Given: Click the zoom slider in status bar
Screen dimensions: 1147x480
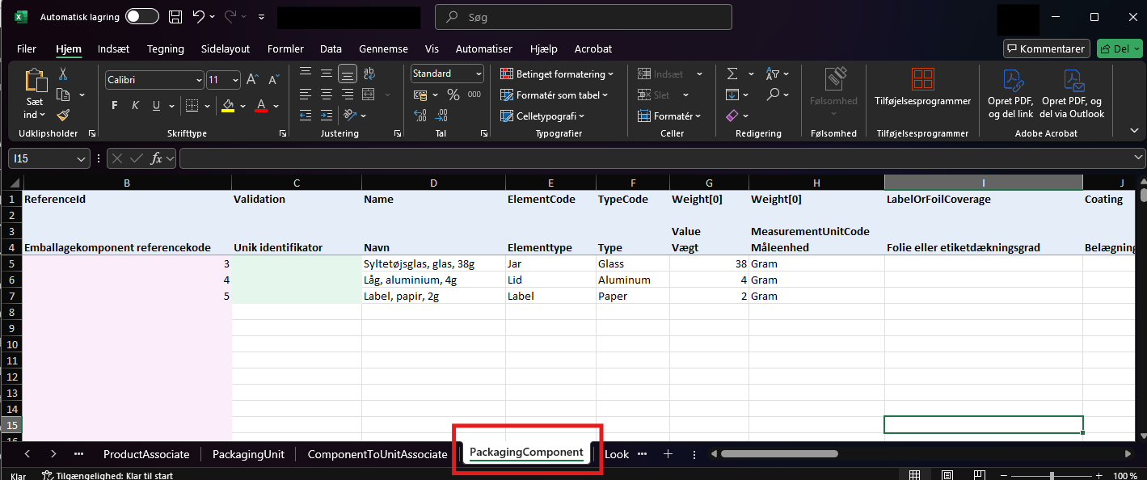Looking at the screenshot, I should (1052, 475).
